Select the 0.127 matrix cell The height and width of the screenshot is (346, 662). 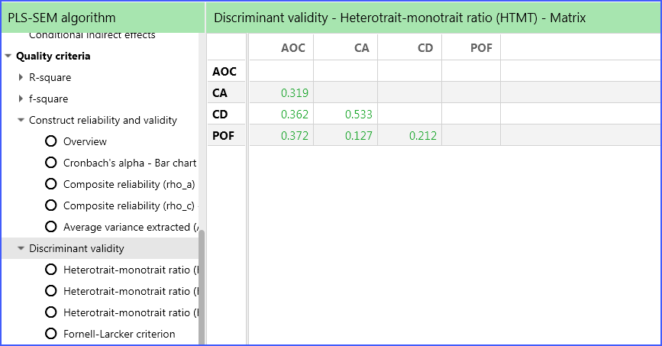(x=358, y=135)
